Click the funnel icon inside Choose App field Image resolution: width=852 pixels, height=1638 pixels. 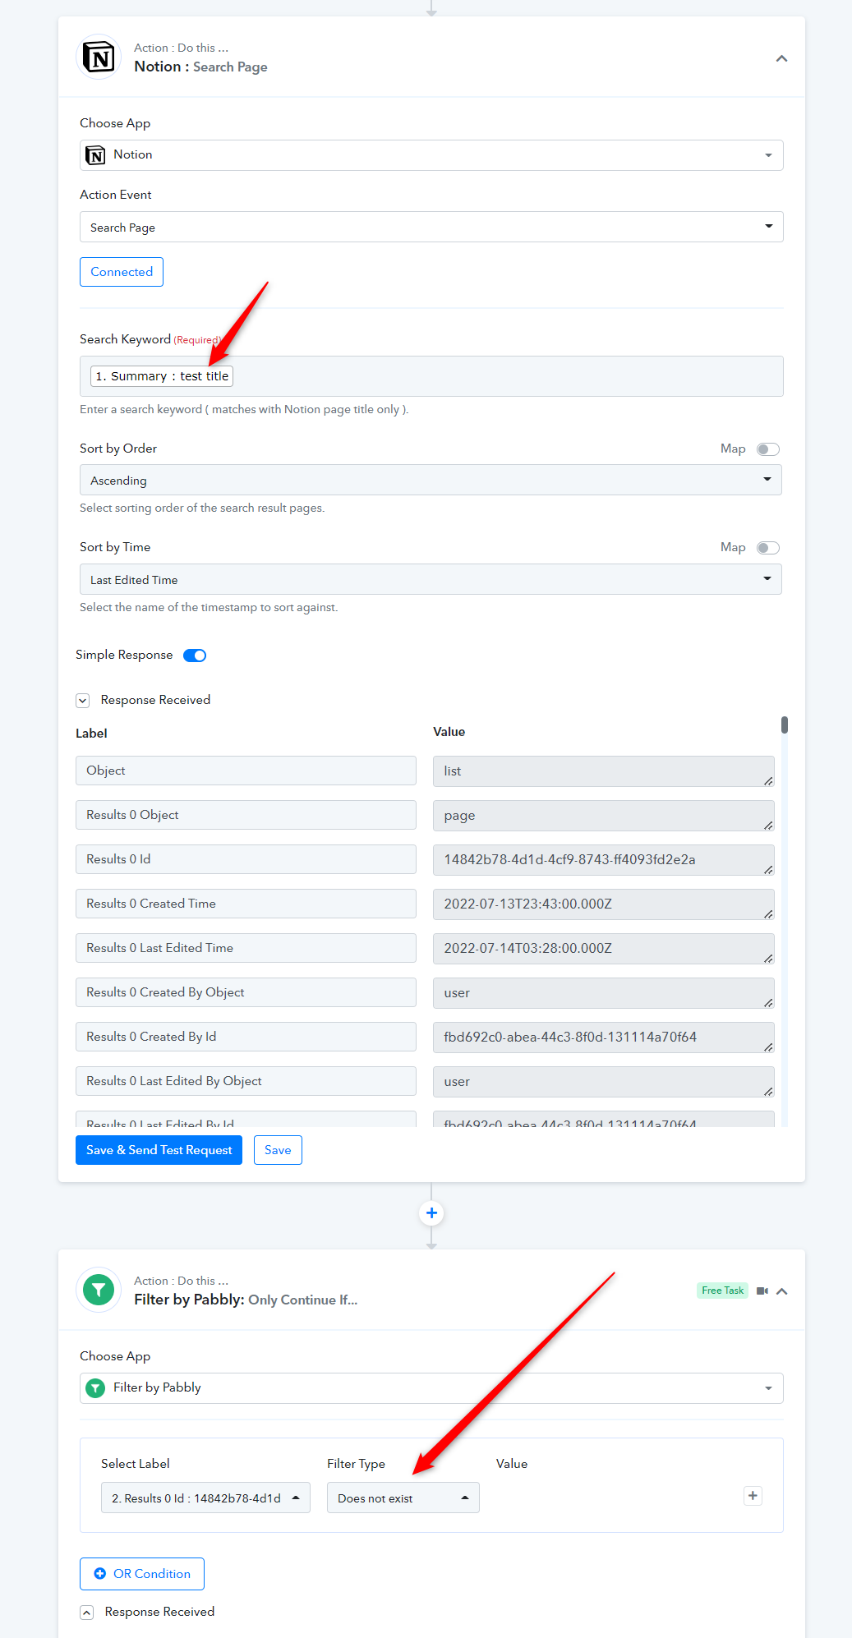(x=95, y=1388)
